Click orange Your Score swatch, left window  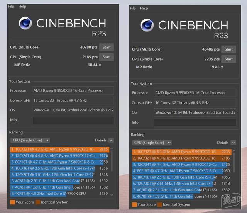tap(12, 202)
